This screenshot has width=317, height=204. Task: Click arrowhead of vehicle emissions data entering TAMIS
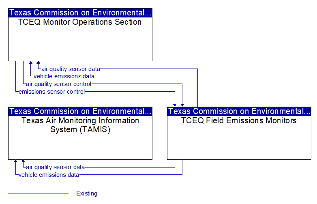(x=15, y=161)
